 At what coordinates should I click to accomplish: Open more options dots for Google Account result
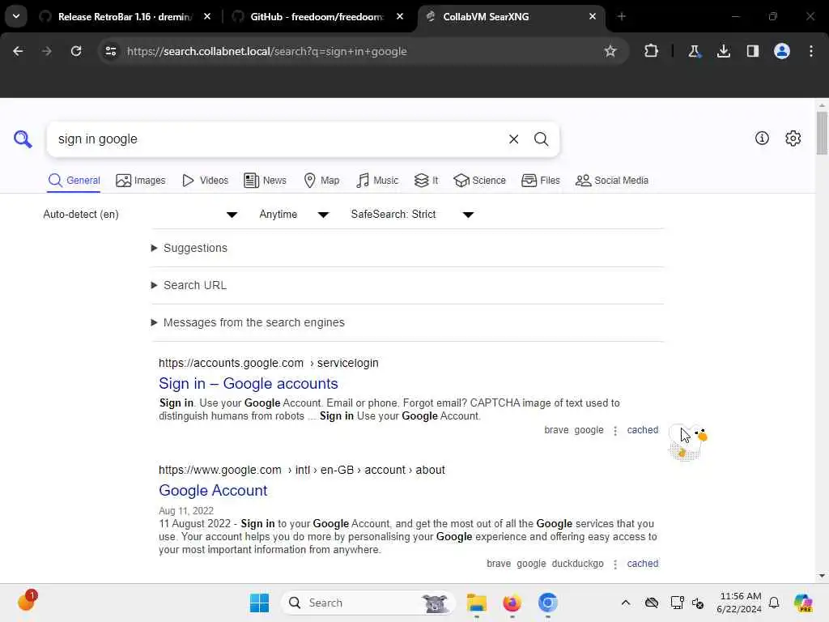tap(615, 564)
